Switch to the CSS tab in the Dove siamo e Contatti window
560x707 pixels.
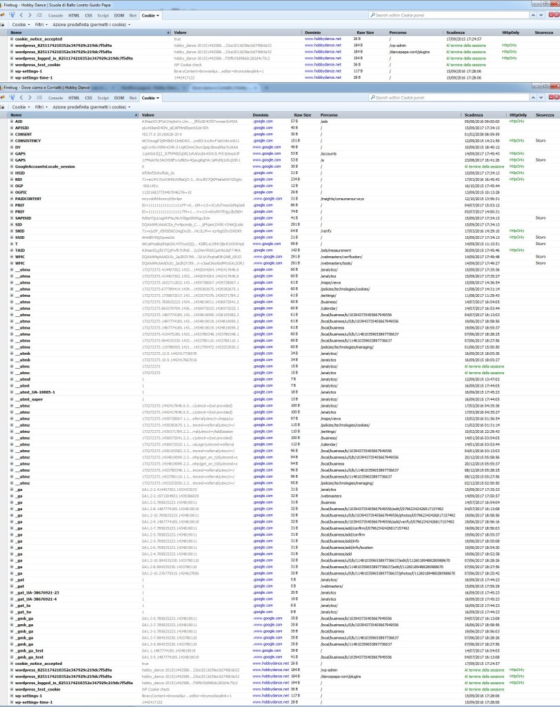coord(88,98)
